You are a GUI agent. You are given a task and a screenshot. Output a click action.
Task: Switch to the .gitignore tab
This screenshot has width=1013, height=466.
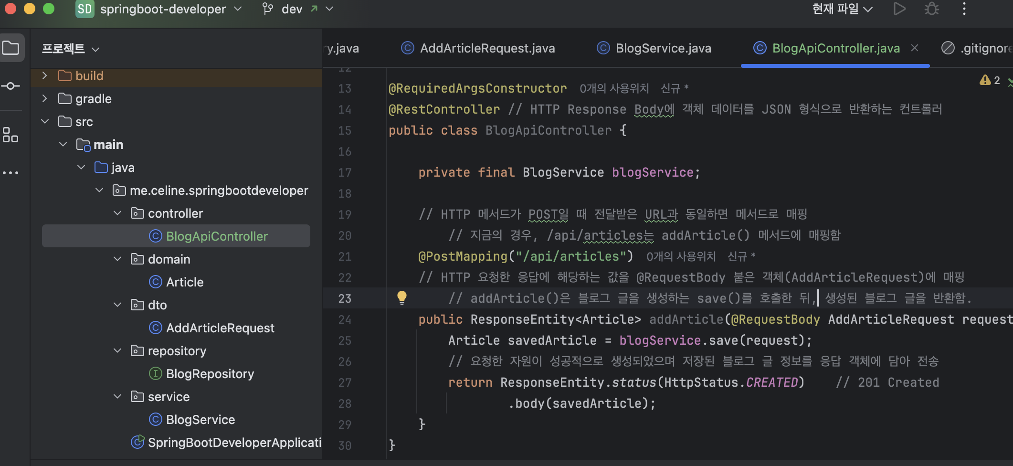pos(977,48)
